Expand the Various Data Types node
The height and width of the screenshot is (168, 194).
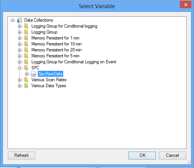point(19,86)
